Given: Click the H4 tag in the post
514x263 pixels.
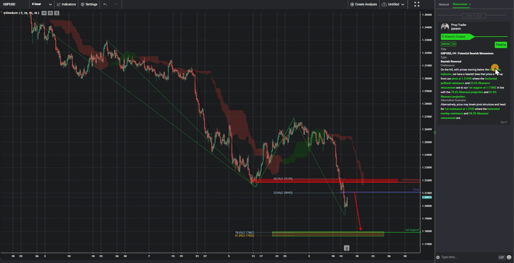Looking at the screenshot, I should pos(454,44).
